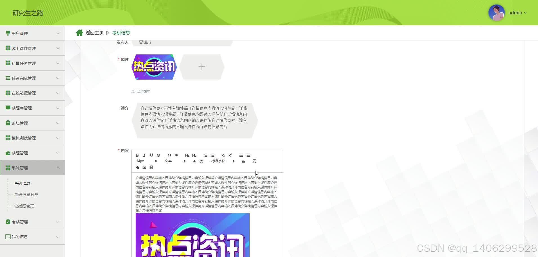Clear text formatting with the Tx icon
Screen dimensions: 538x257
point(254,161)
